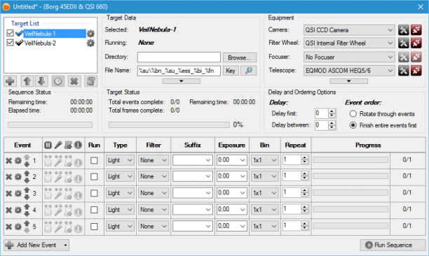The width and height of the screenshot is (429, 256).
Task: Enable Run checkbox for event 3
Action: click(x=94, y=193)
